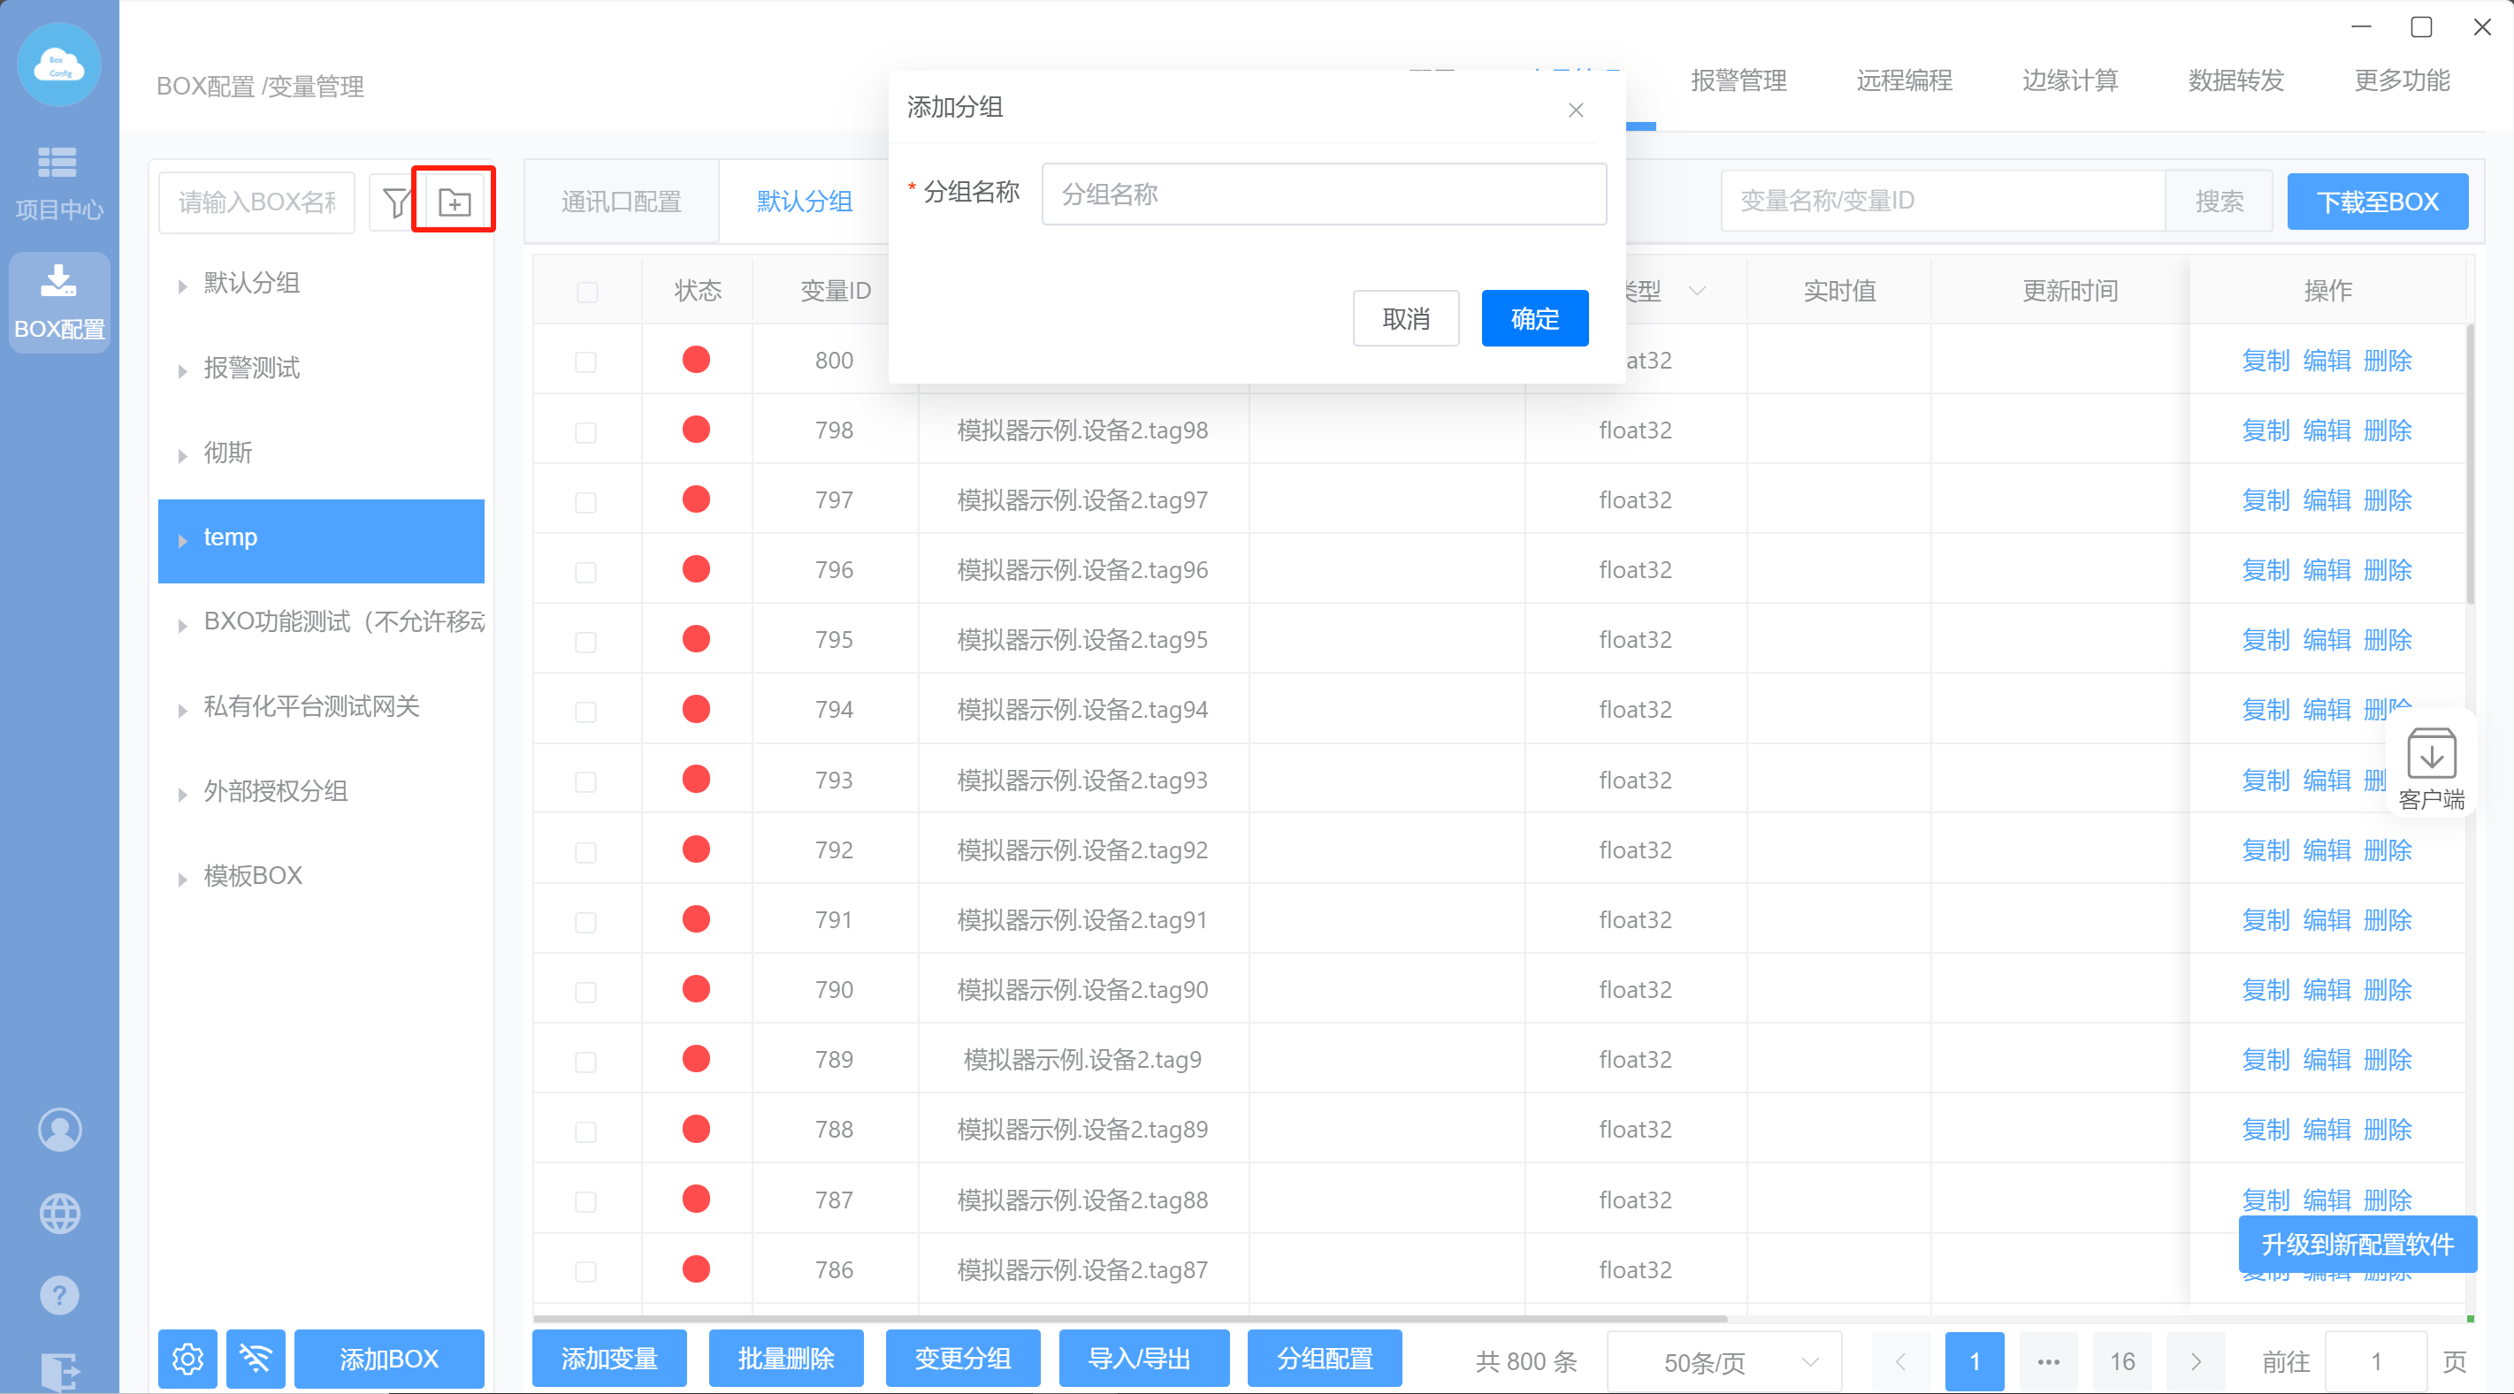Expand the 模板BOX tree item
2514x1394 pixels.
click(182, 878)
